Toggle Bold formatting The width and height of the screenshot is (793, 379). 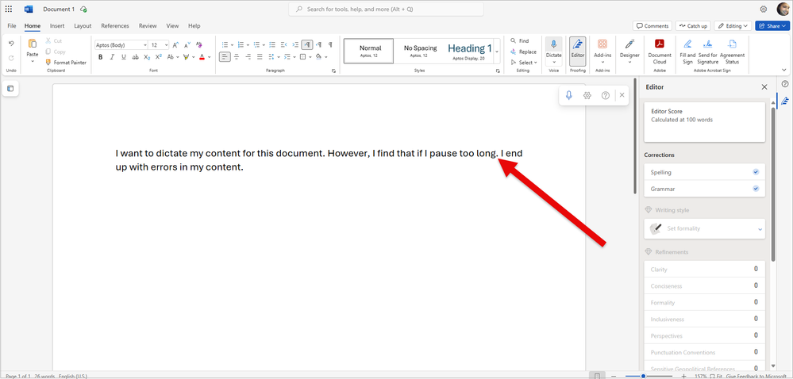pos(100,56)
